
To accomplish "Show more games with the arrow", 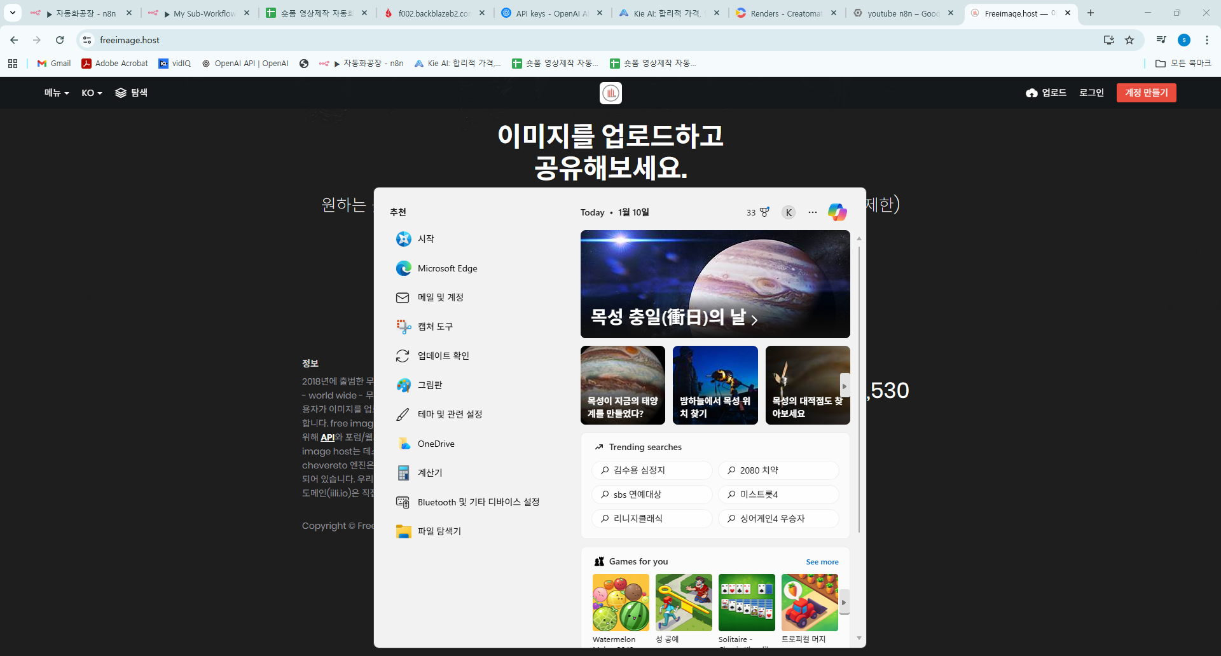I will [x=844, y=602].
